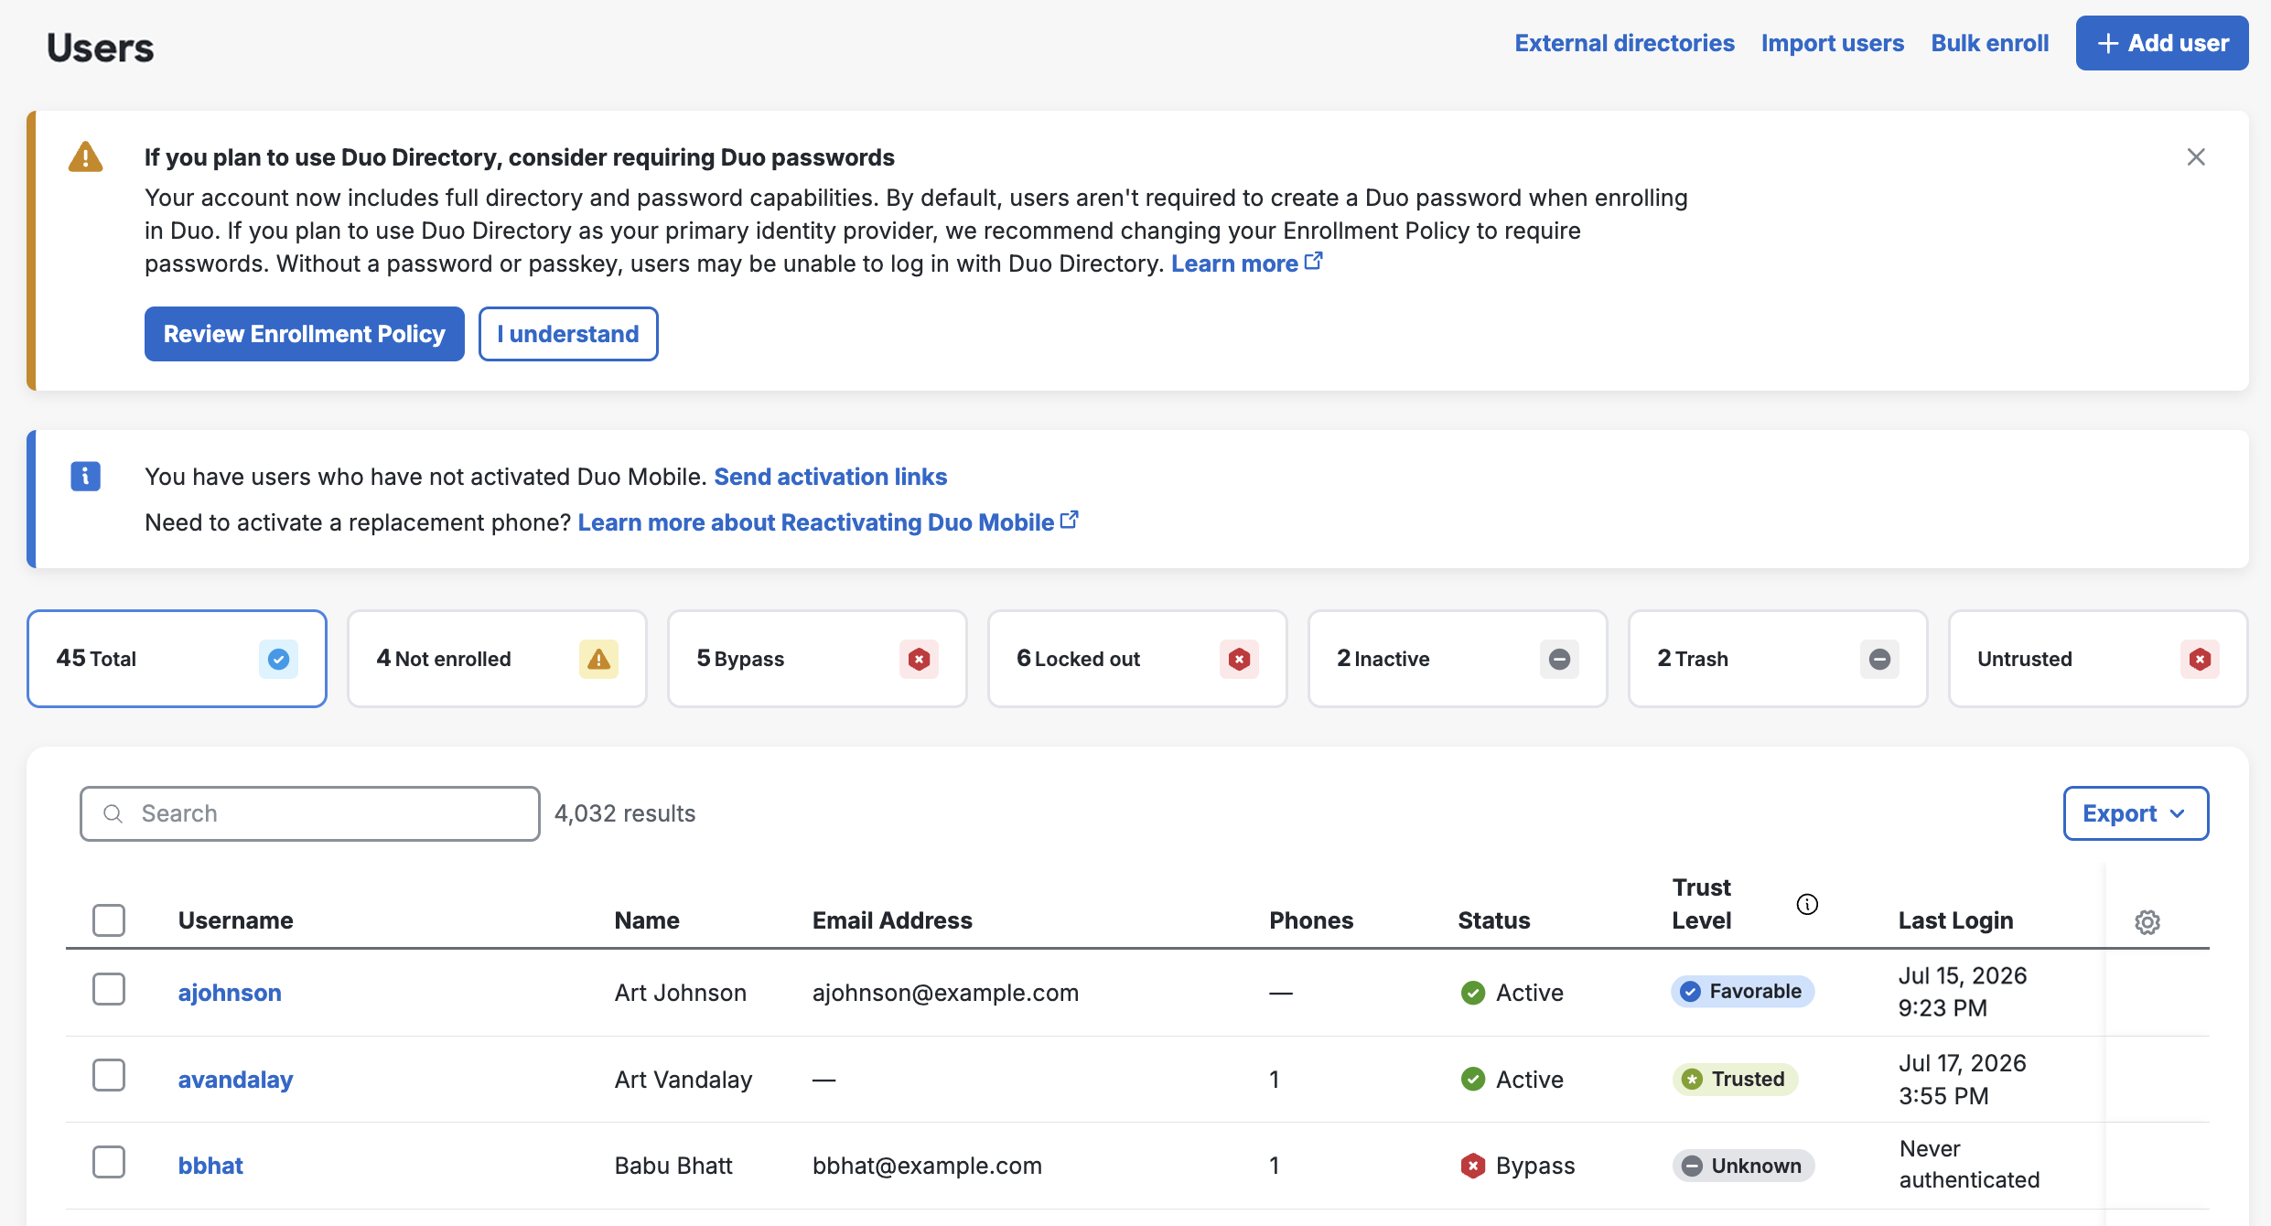Click the Username column header
This screenshot has height=1226, width=2271.
coord(236,920)
